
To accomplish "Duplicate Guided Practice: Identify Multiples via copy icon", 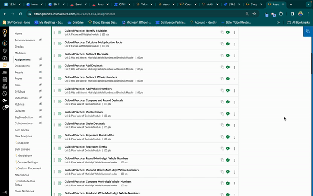I will tap(222, 32).
